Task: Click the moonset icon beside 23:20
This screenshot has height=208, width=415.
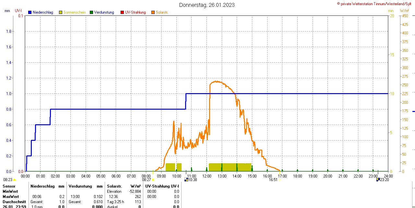Action: [x=378, y=179]
